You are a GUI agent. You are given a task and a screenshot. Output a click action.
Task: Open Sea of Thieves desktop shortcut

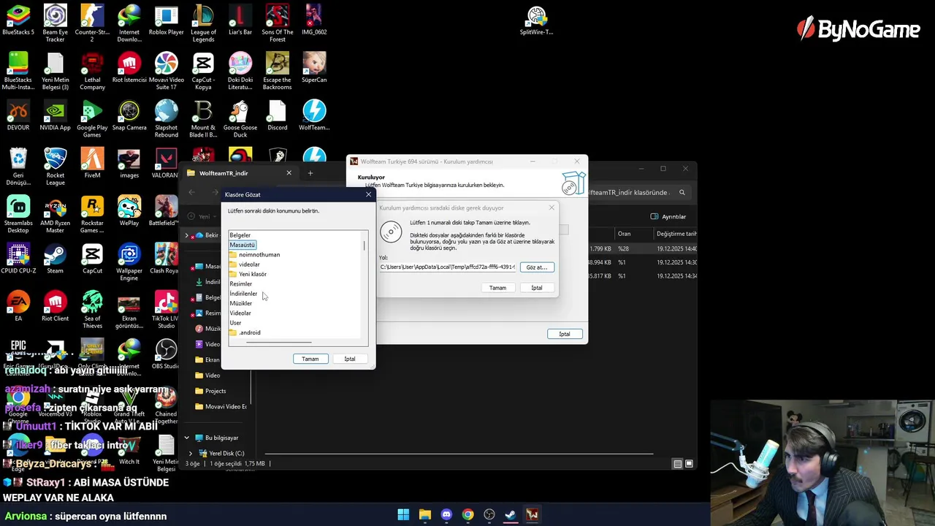point(92,310)
